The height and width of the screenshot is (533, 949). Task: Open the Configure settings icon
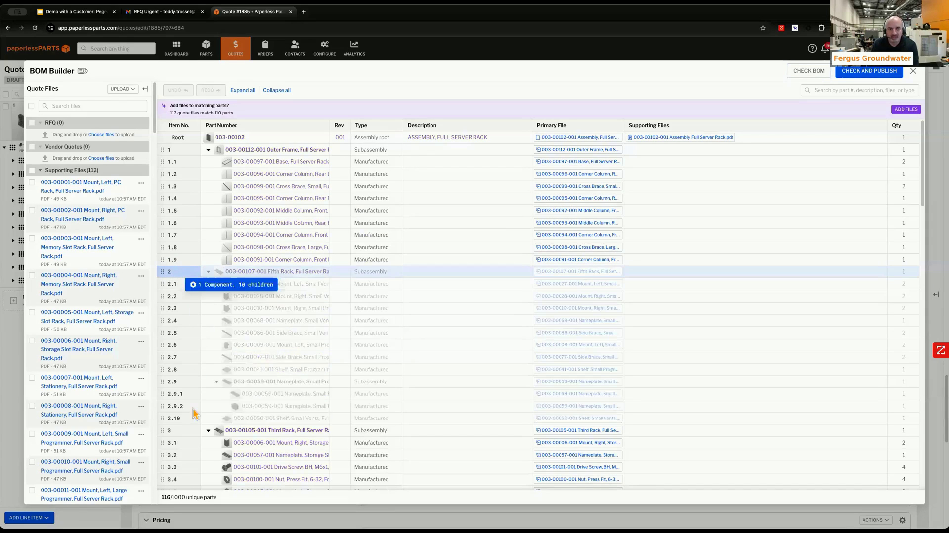pos(324,48)
